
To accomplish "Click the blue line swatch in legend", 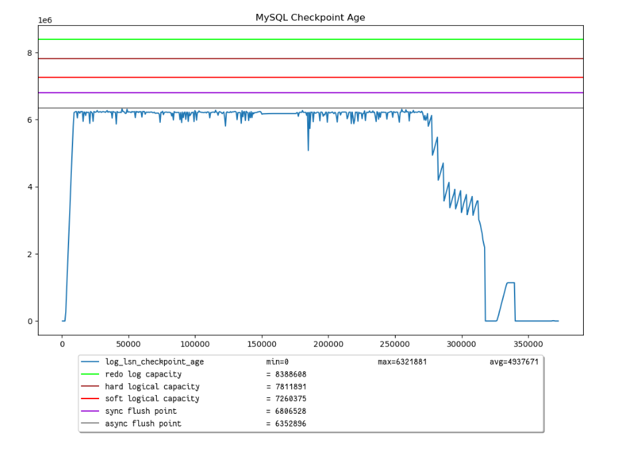I will click(90, 361).
